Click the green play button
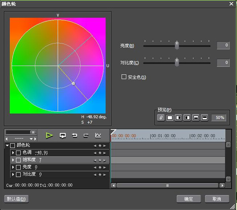Image resolution: width=237 pixels, height=210 pixels. point(49,135)
